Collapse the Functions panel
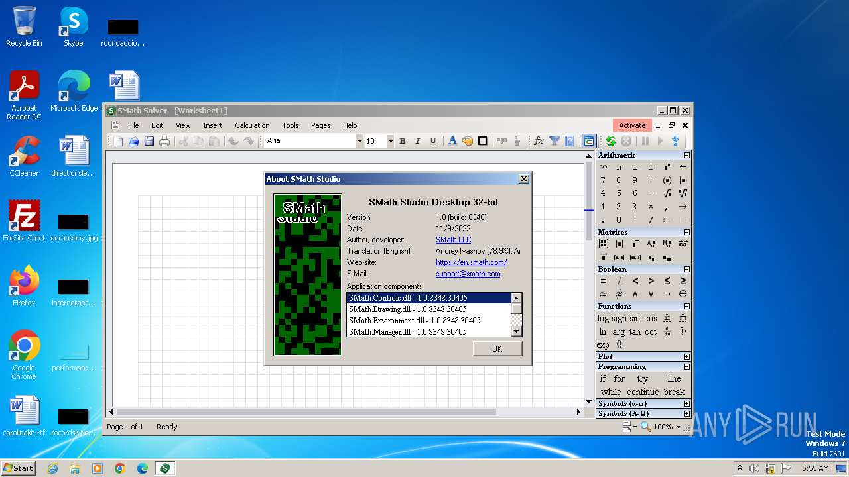The height and width of the screenshot is (477, 849). pyautogui.click(x=686, y=307)
